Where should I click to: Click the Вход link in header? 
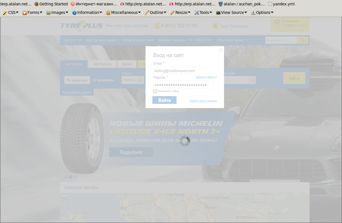[224, 26]
